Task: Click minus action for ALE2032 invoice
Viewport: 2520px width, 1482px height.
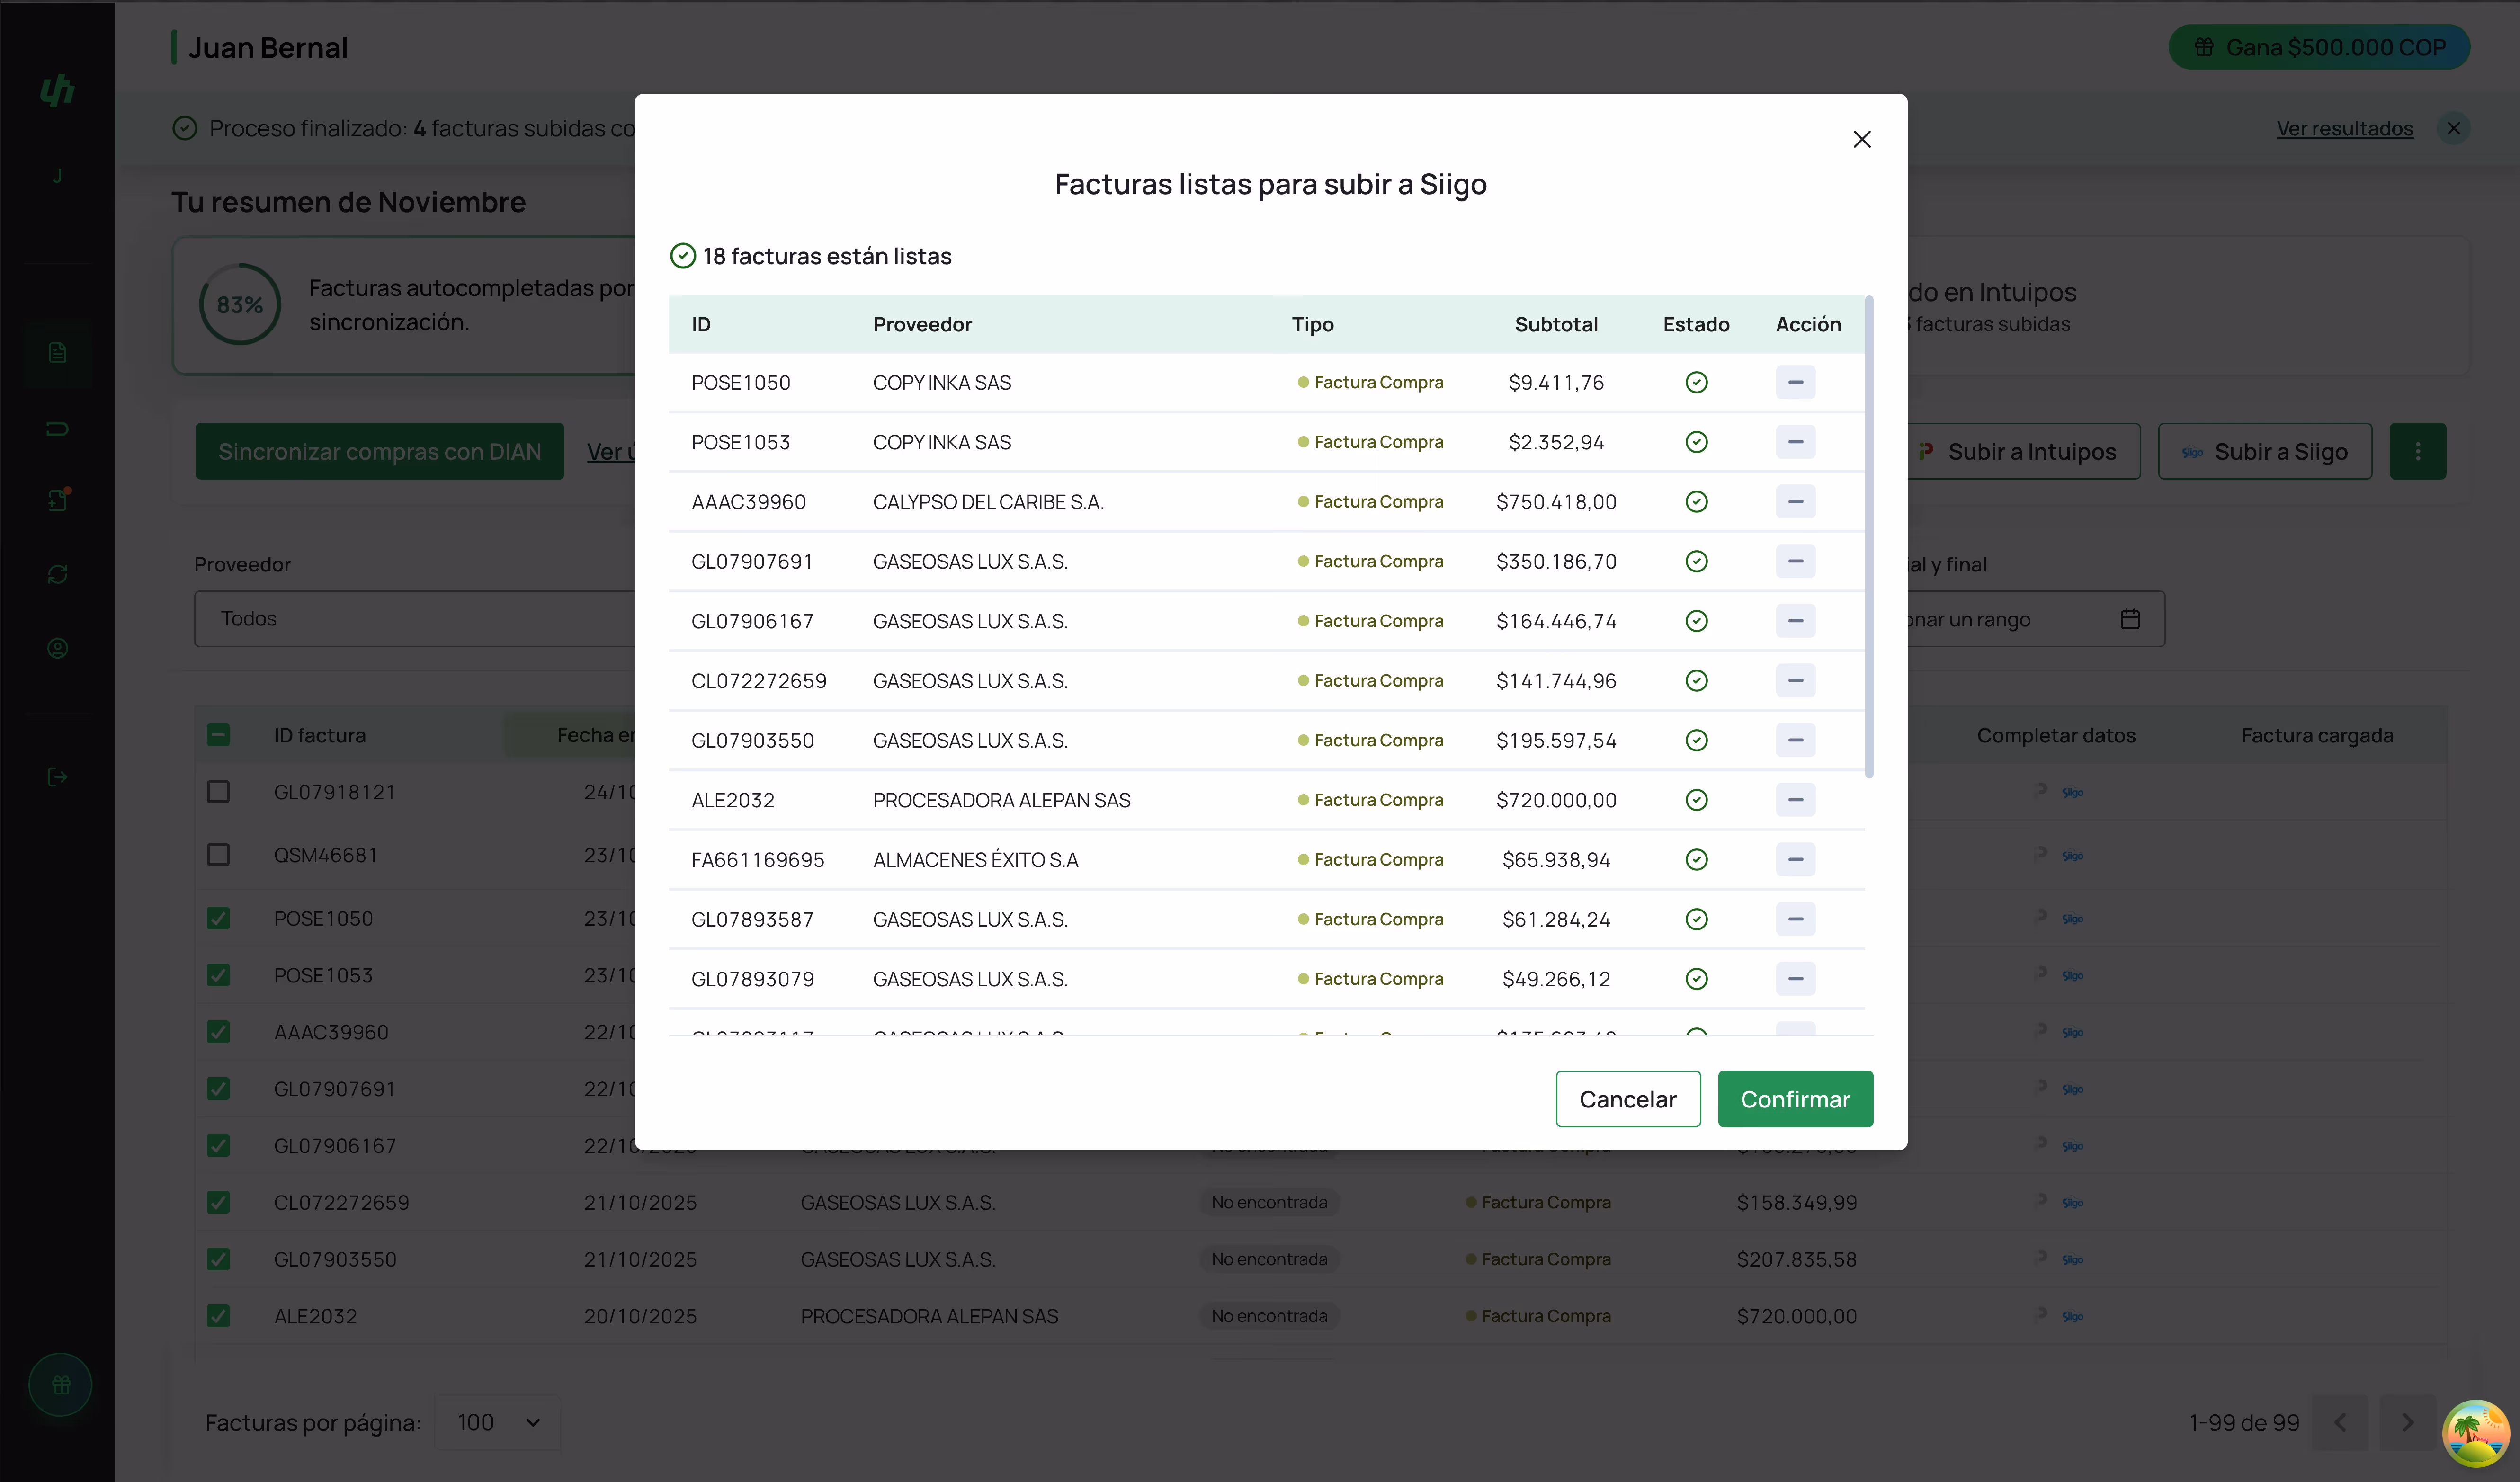Action: [1795, 800]
